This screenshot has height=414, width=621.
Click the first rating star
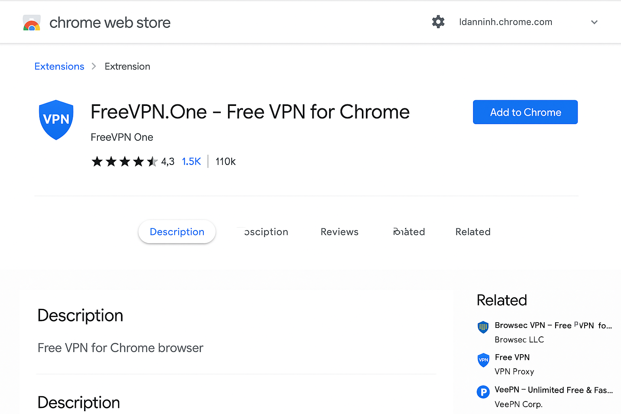pos(97,161)
